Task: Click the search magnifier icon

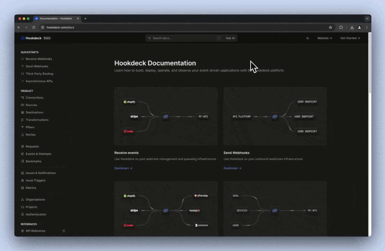Action: [x=150, y=38]
